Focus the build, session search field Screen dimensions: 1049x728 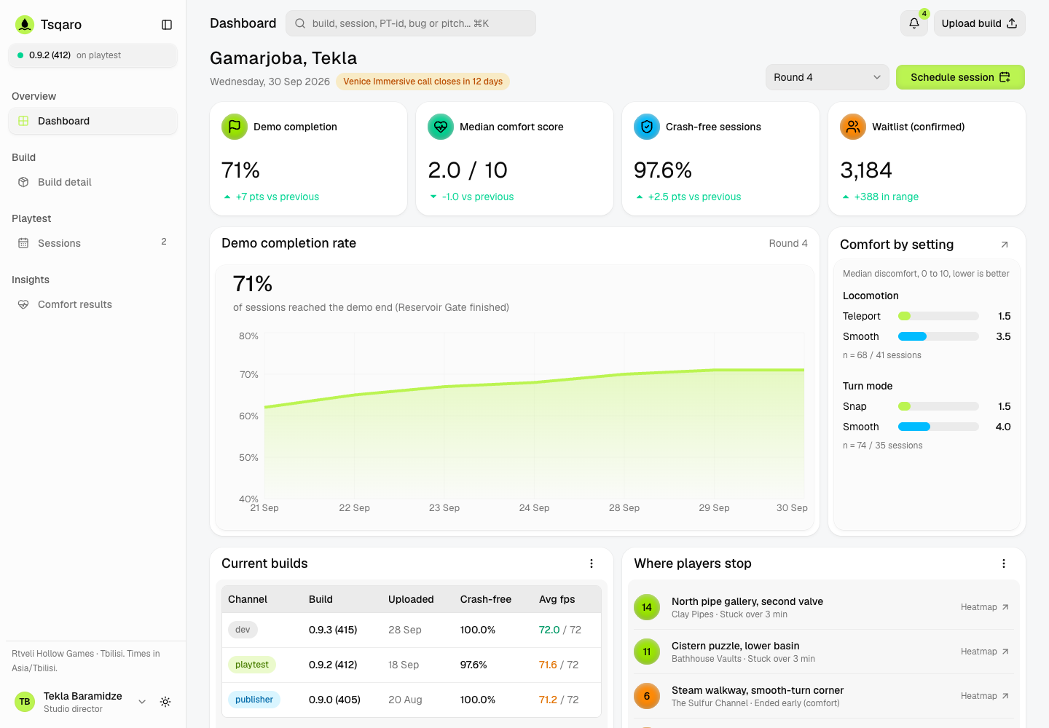411,23
